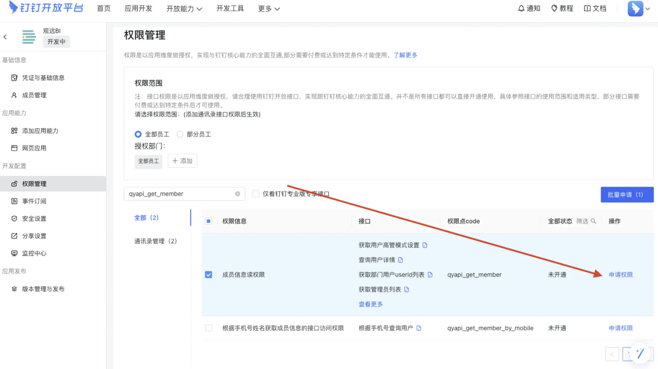Open 版本管理与发布 sidebar item
The width and height of the screenshot is (658, 369).
(x=53, y=289)
